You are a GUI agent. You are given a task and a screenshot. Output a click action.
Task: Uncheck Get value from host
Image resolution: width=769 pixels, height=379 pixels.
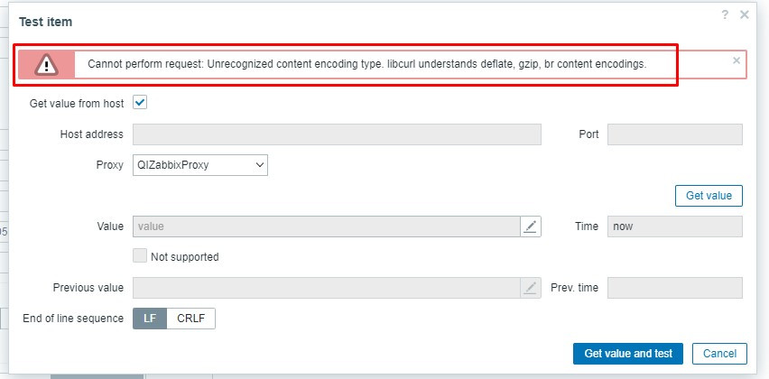140,103
